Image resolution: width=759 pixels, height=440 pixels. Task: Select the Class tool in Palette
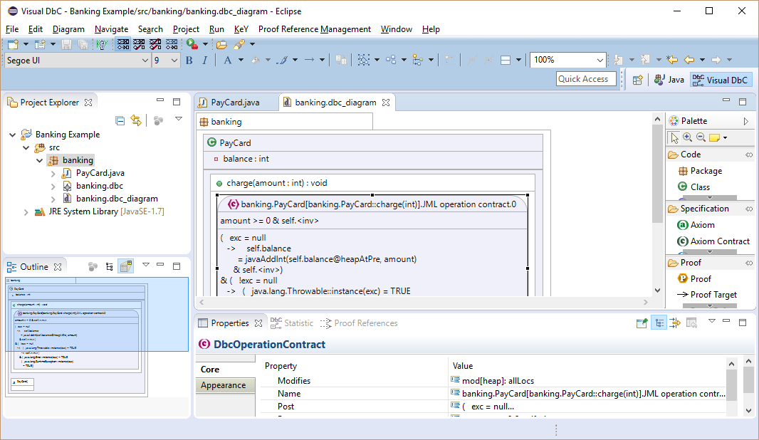coord(693,187)
